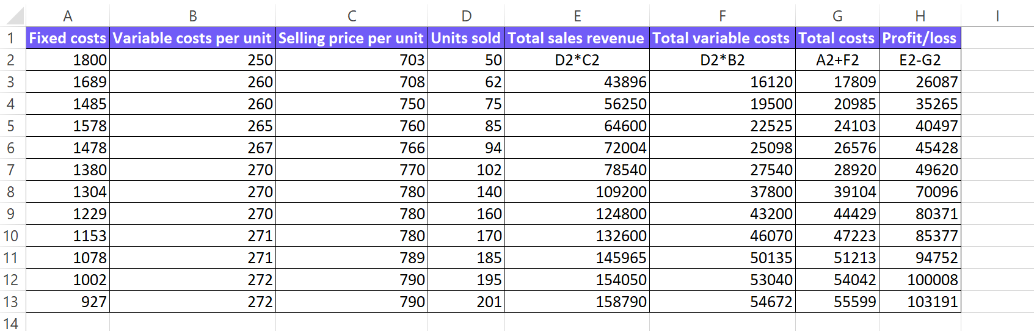
Task: Click fixed cost value 1002
Action: [68, 280]
